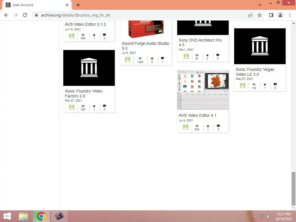Open Chrome three-dot menu
This screenshot has height=222, width=296.
pyautogui.click(x=290, y=15)
